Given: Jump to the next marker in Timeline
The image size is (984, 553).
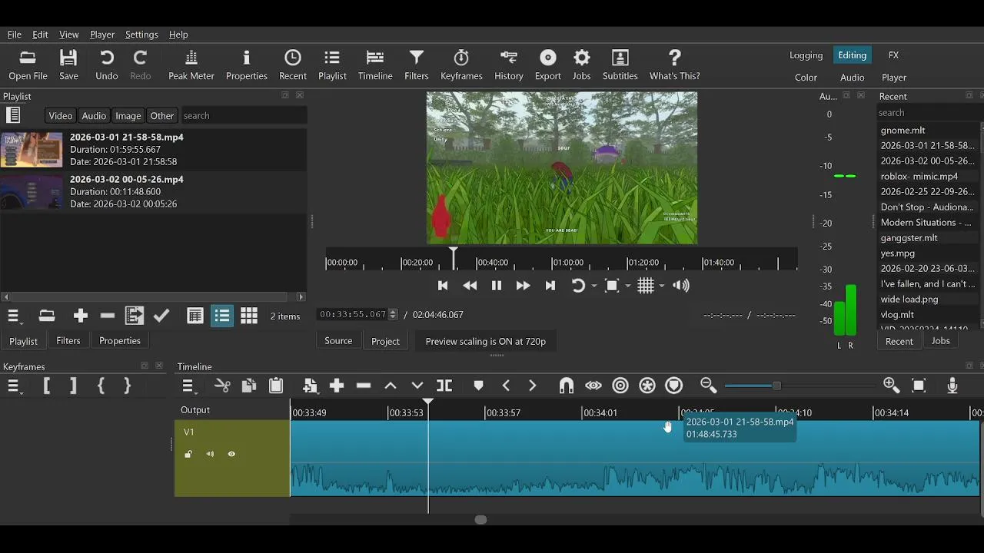Looking at the screenshot, I should click(x=532, y=386).
